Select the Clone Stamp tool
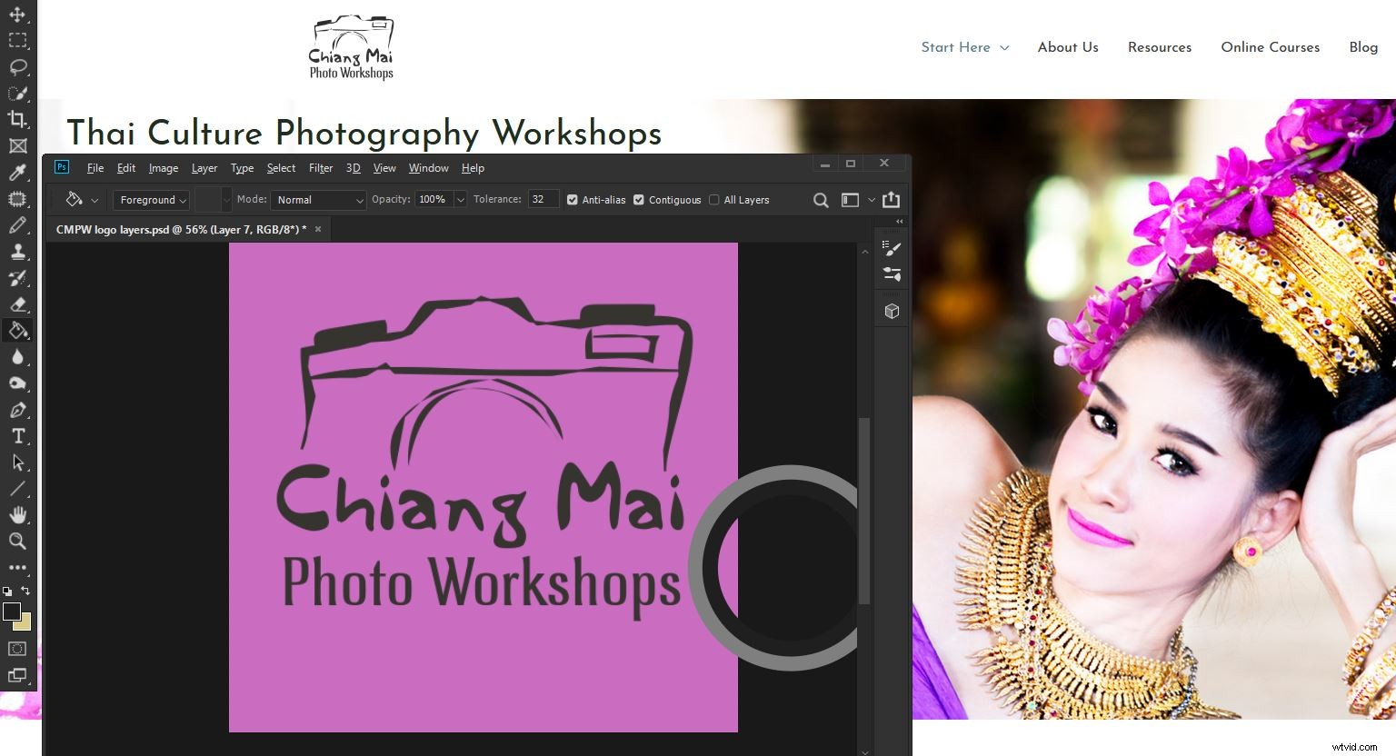 click(x=18, y=252)
